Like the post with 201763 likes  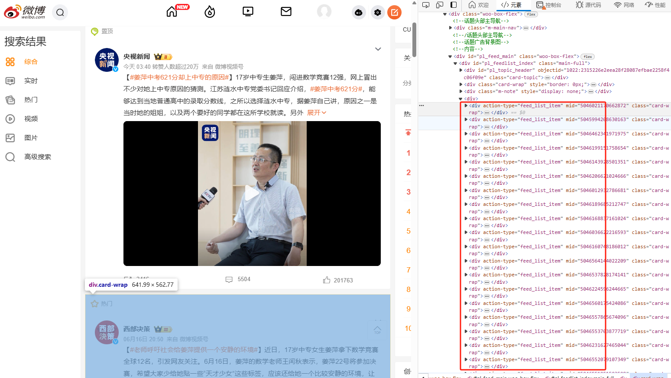pyautogui.click(x=338, y=280)
